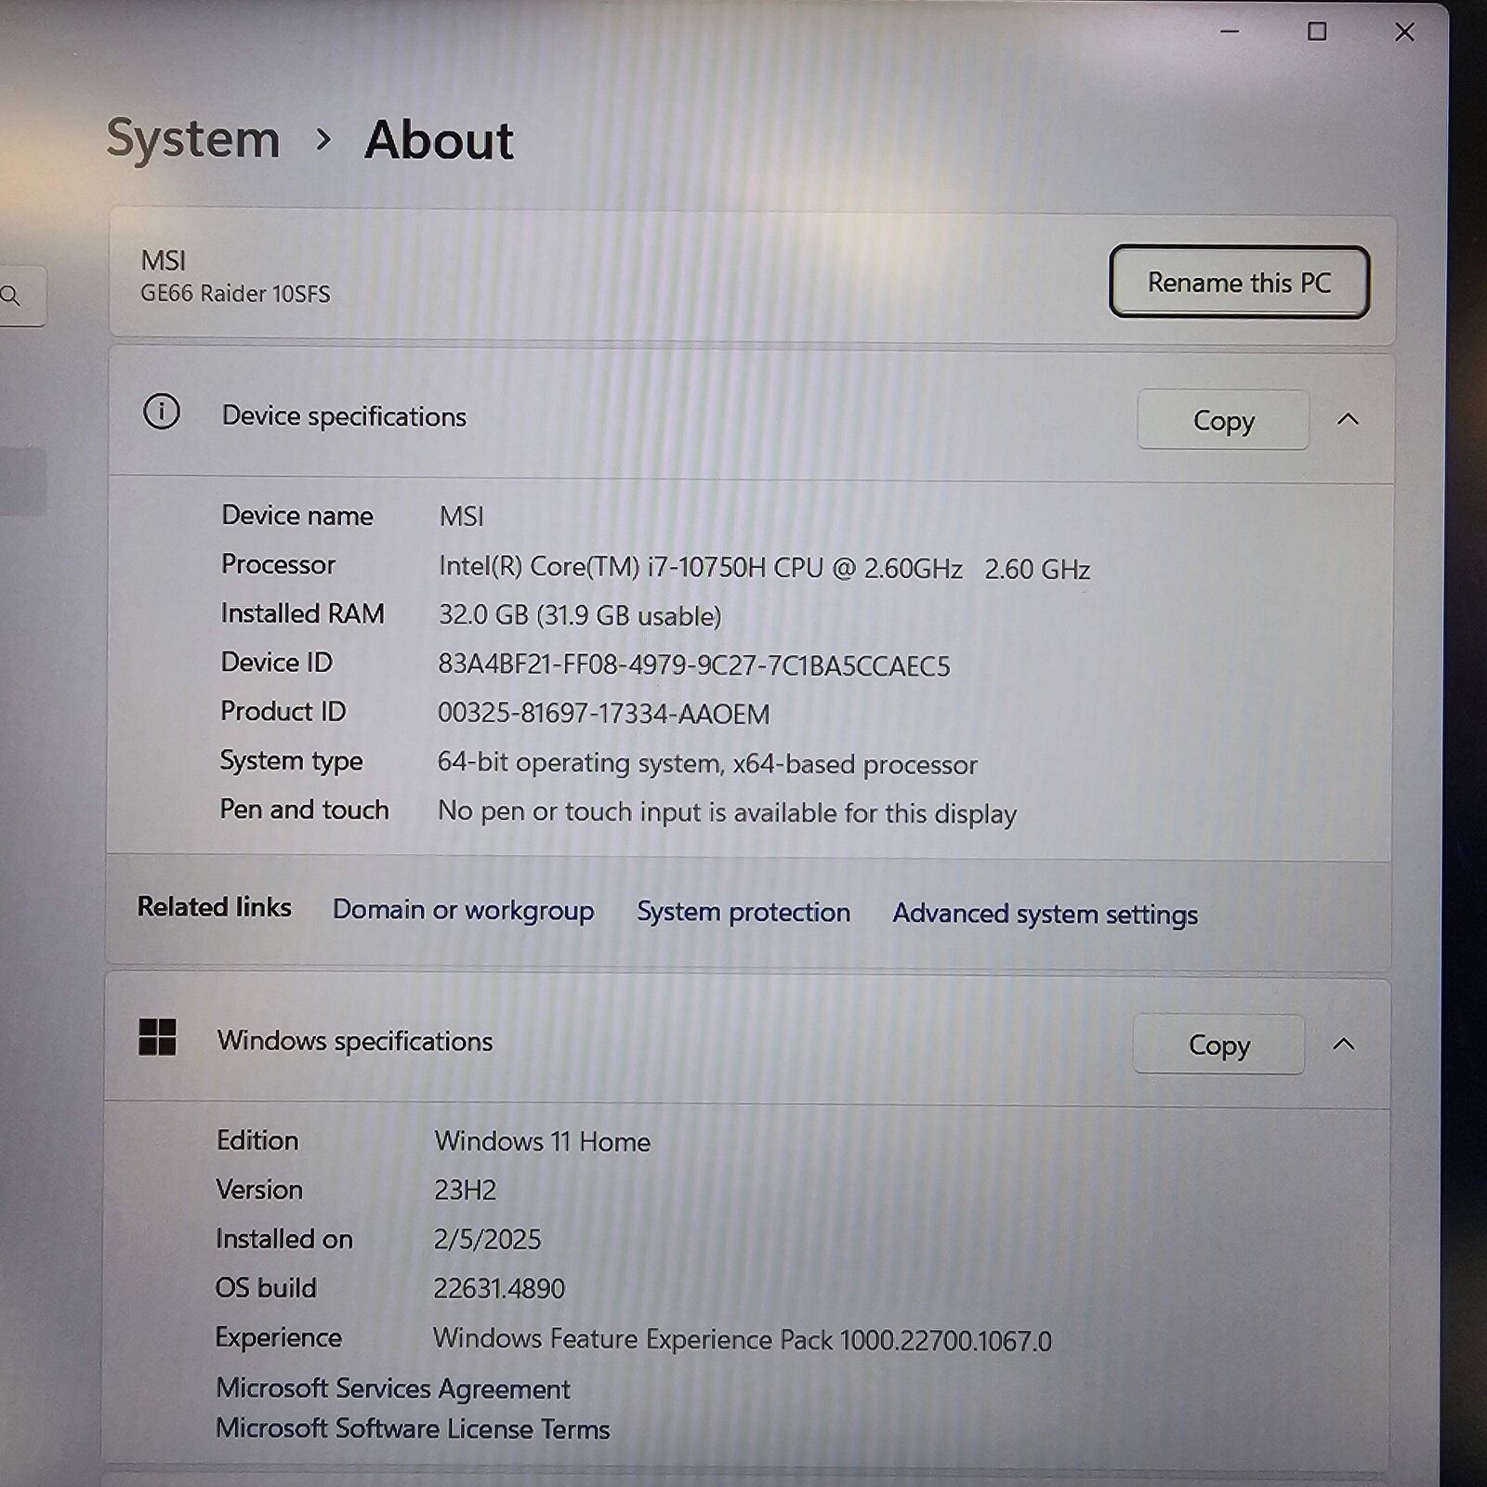Select the Device ID value 83A4BF21-FF08

pyautogui.click(x=694, y=665)
